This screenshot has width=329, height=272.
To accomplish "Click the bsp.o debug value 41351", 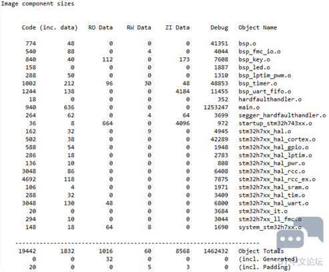I will [x=220, y=43].
